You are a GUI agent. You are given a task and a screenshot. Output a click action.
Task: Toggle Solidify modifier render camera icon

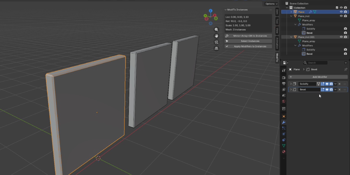point(331,84)
